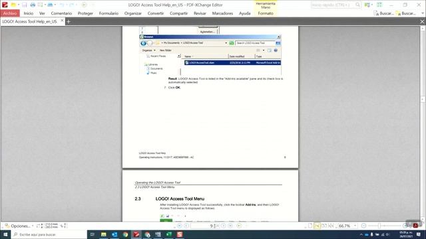Open Task View on the taskbar
The image size is (426, 239).
[x=93, y=234]
